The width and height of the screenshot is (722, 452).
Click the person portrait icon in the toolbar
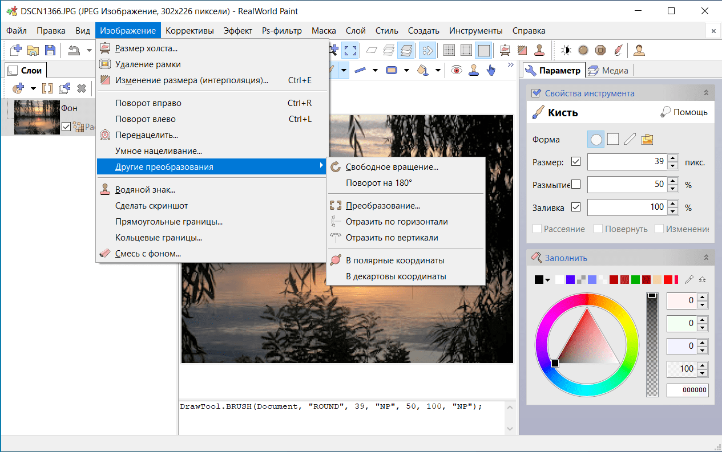[x=639, y=50]
